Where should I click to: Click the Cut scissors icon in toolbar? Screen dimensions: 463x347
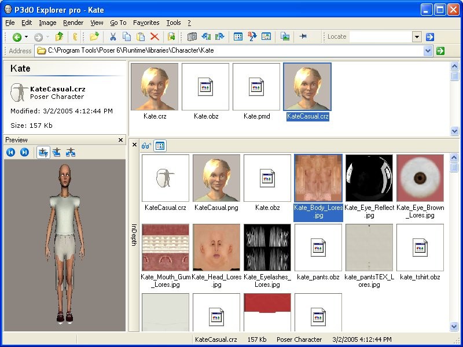tap(113, 37)
